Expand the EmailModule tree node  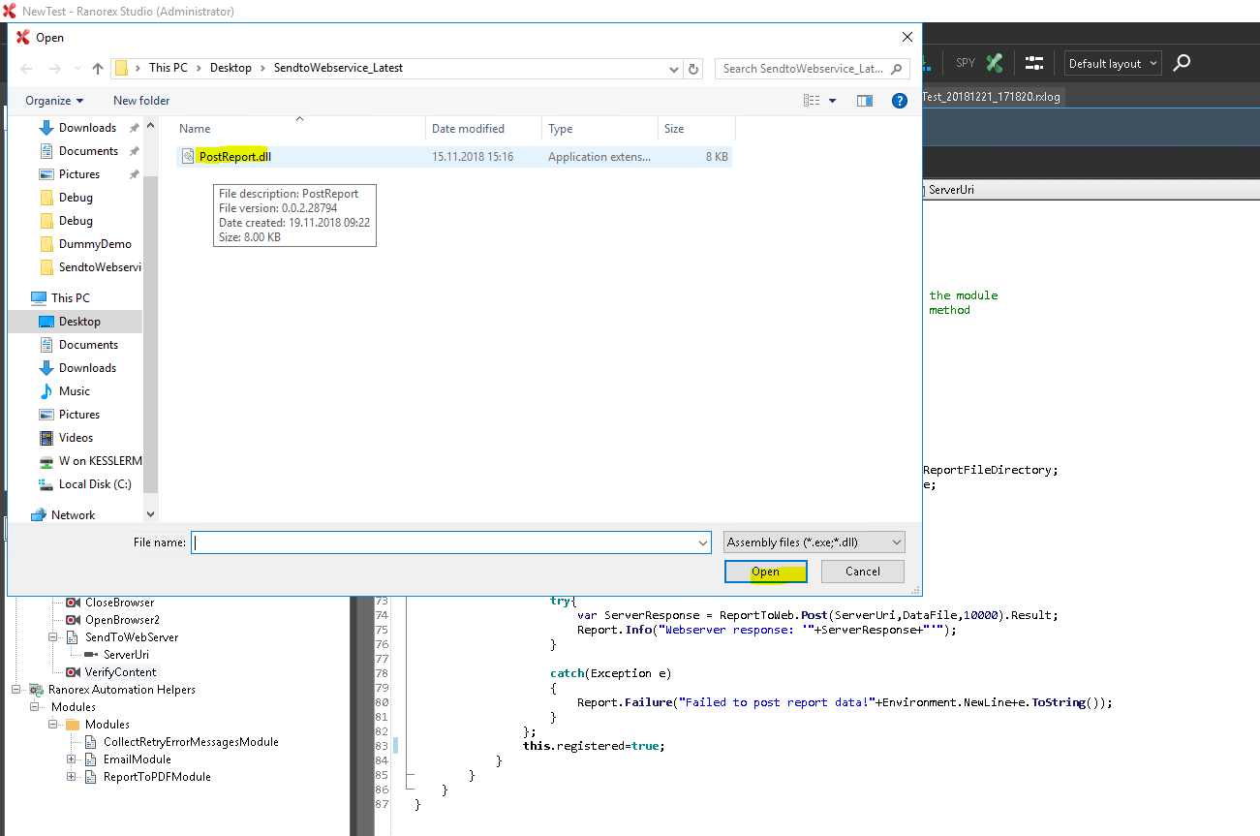[72, 759]
